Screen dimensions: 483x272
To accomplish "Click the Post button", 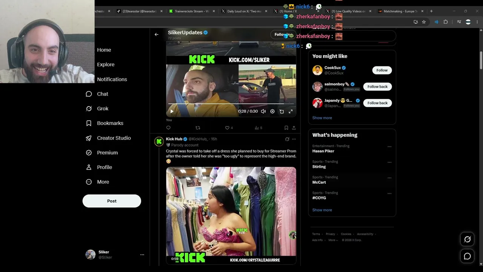I will (x=112, y=201).
